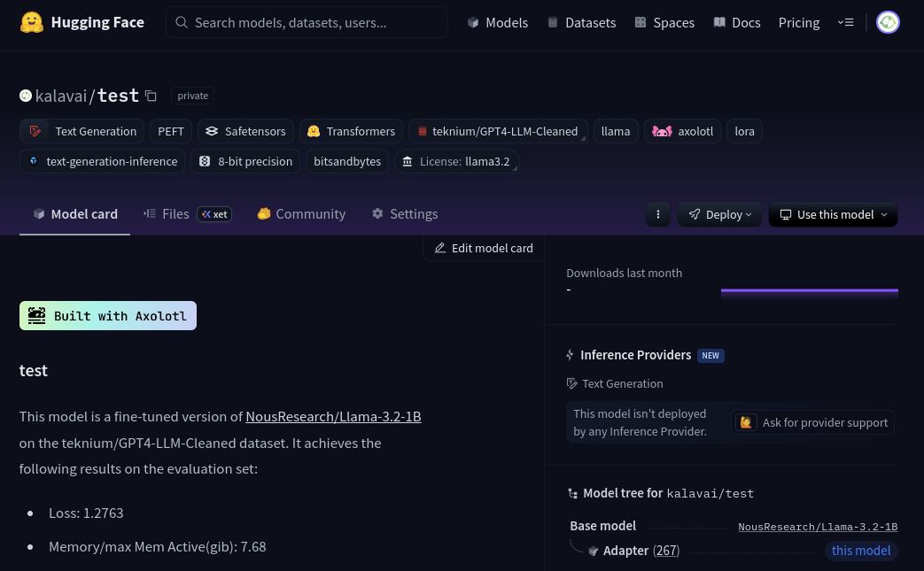Click the 8-bit precision tag
The width and height of the screenshot is (924, 571).
pos(245,161)
